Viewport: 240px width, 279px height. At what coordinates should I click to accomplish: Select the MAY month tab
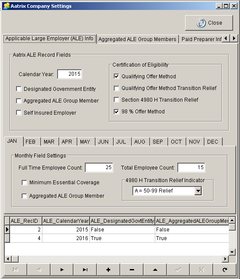(x=85, y=142)
